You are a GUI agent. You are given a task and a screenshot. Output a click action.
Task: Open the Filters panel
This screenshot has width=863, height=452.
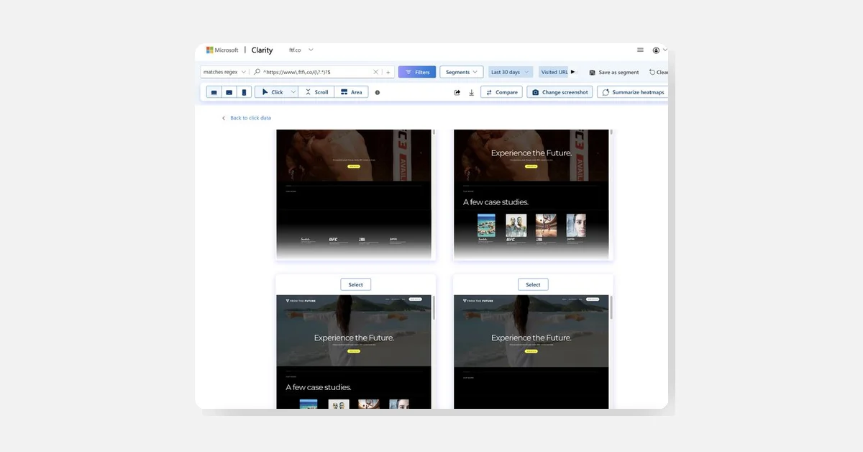click(x=417, y=72)
